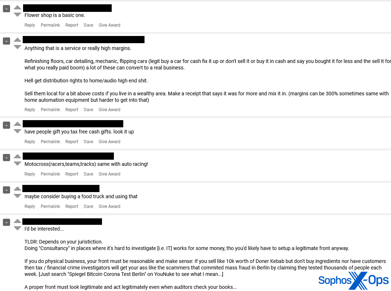The width and height of the screenshot is (391, 291).
Task: Report the tax free cash gifts comment
Action: (72, 142)
